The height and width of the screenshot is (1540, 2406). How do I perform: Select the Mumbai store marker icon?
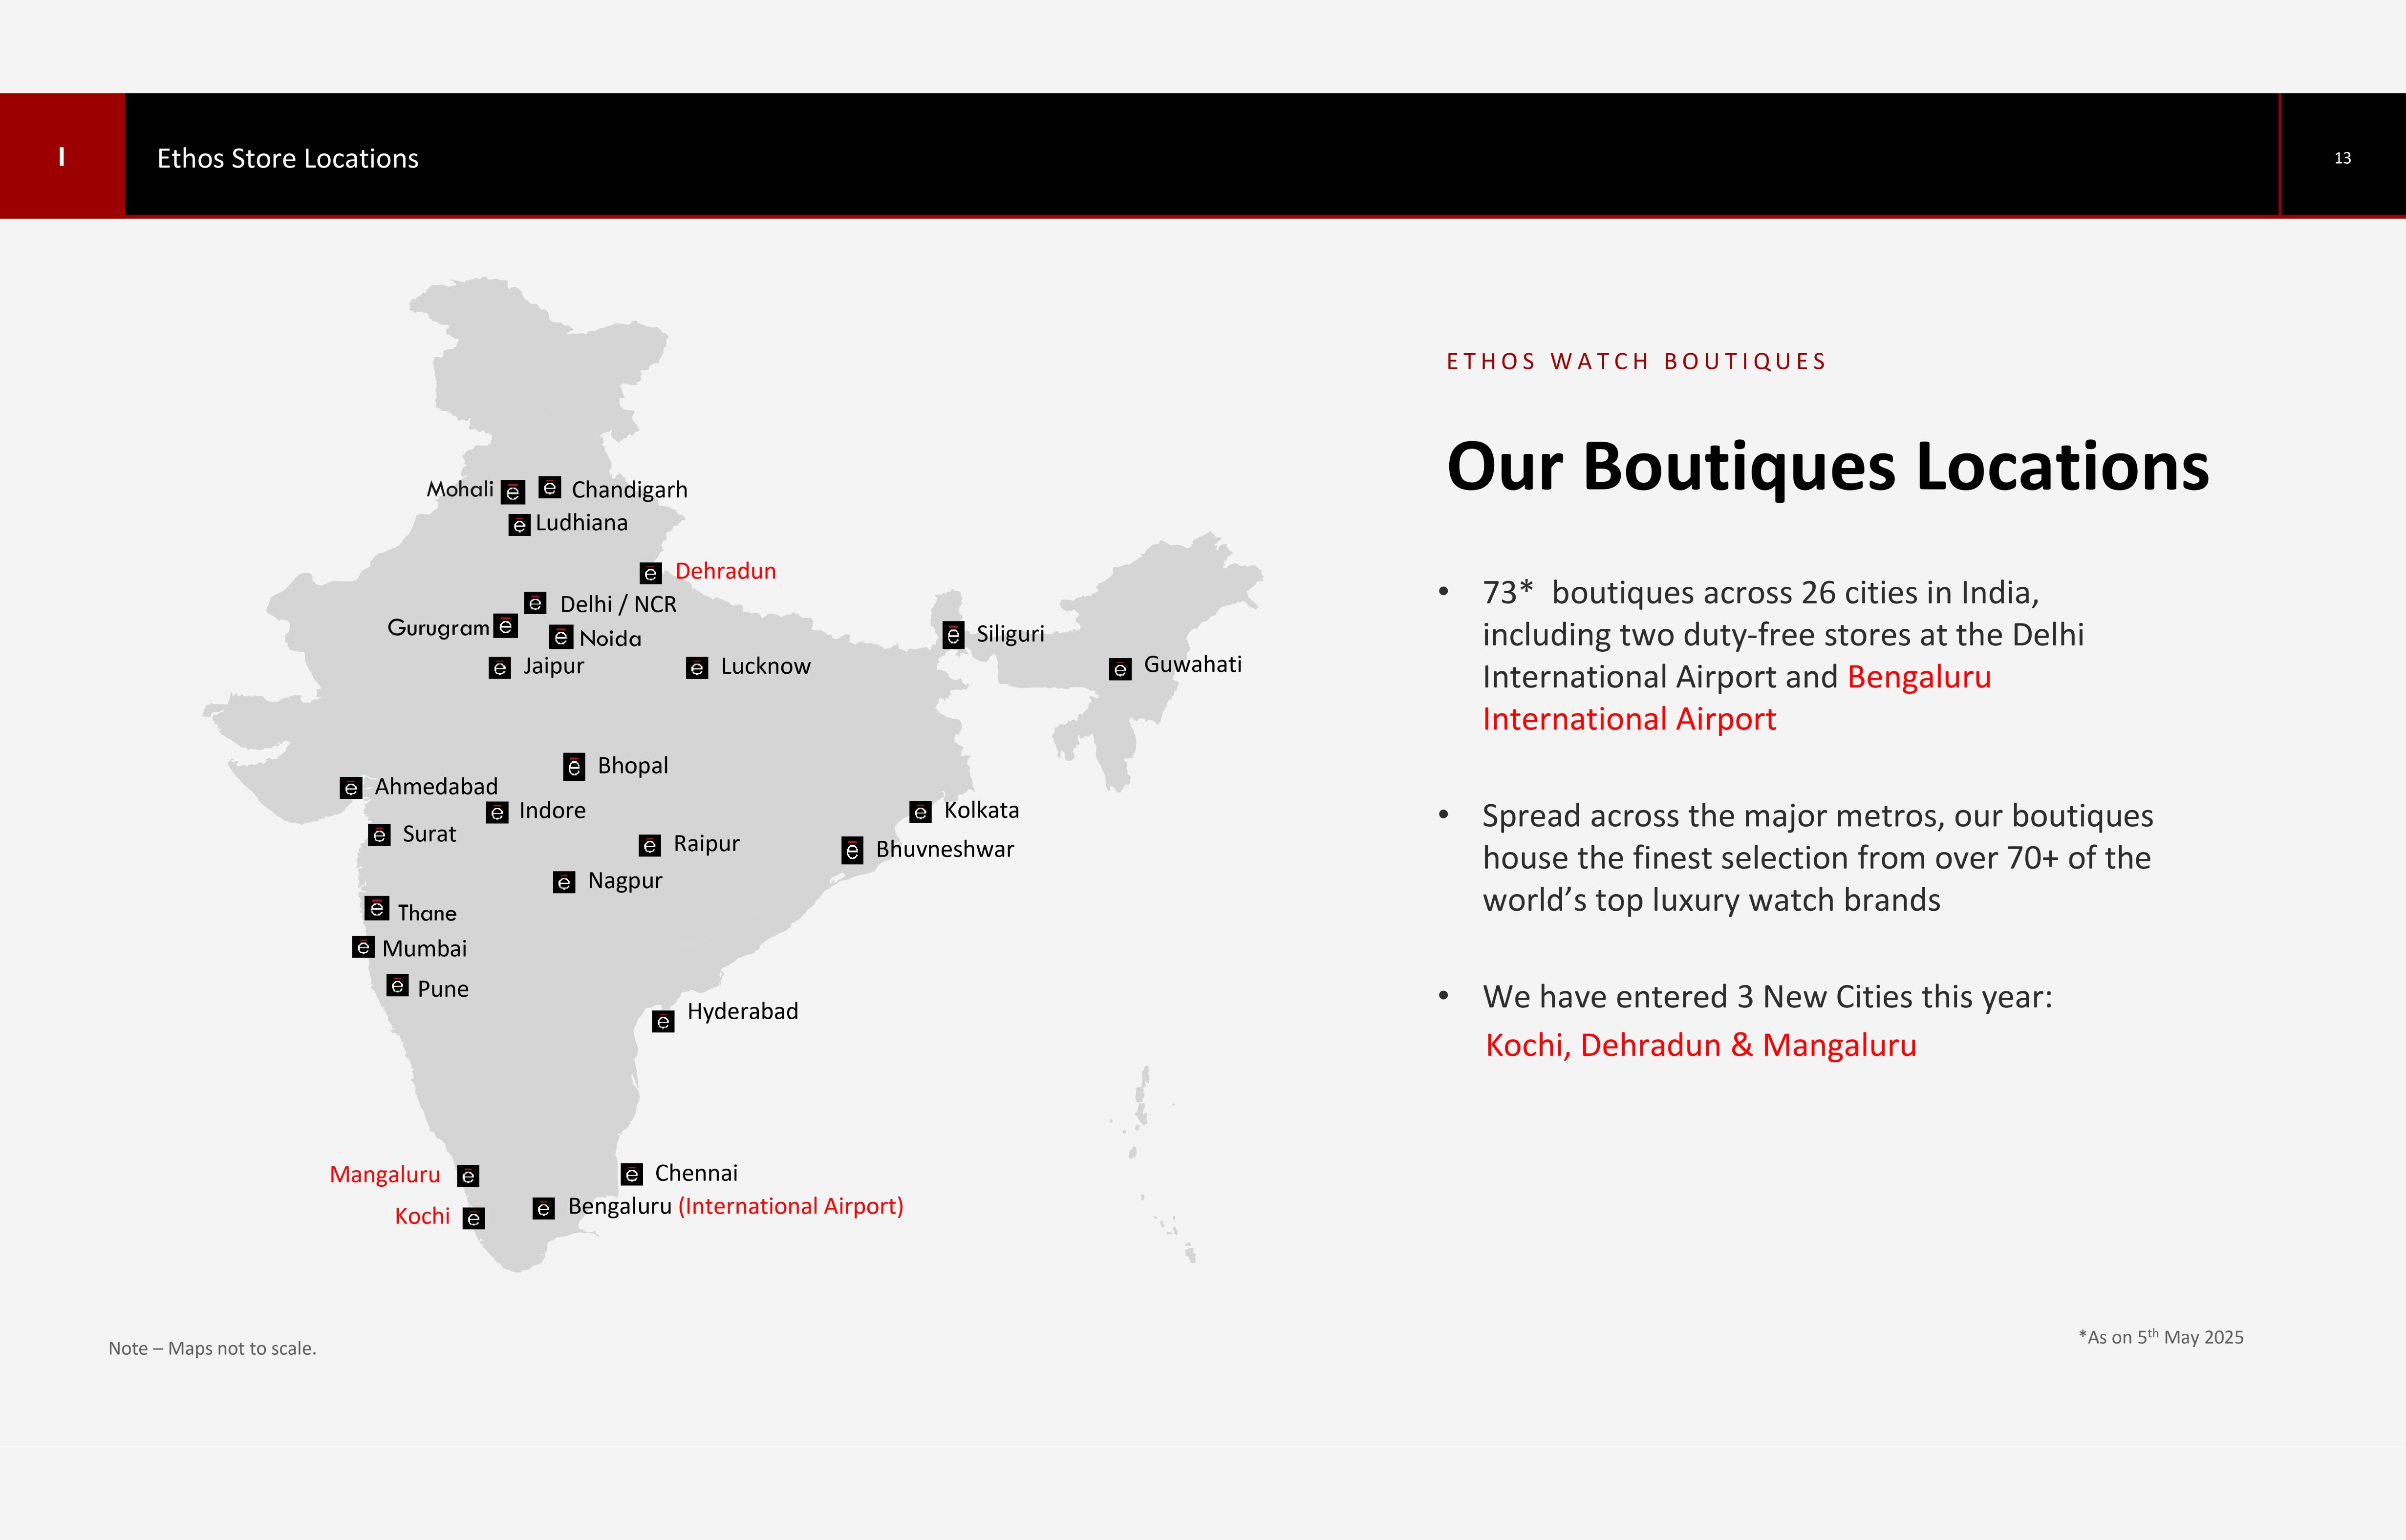pos(363,947)
